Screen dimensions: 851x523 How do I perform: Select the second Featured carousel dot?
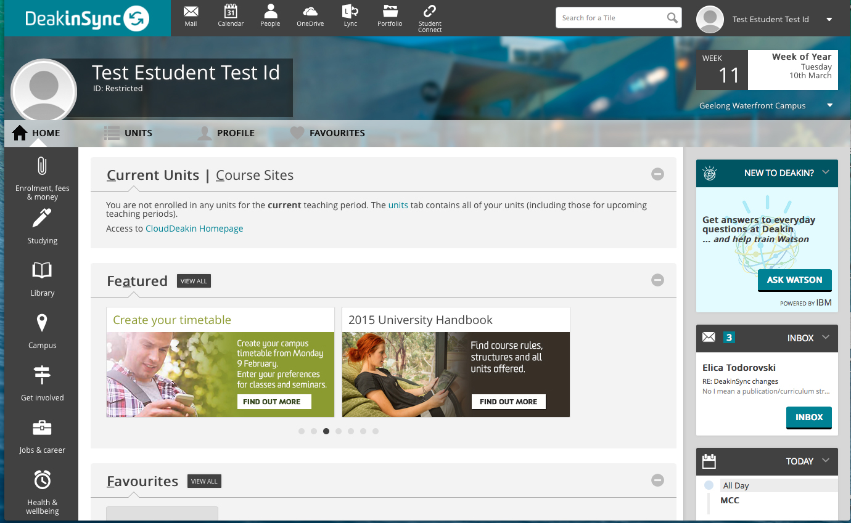(314, 431)
